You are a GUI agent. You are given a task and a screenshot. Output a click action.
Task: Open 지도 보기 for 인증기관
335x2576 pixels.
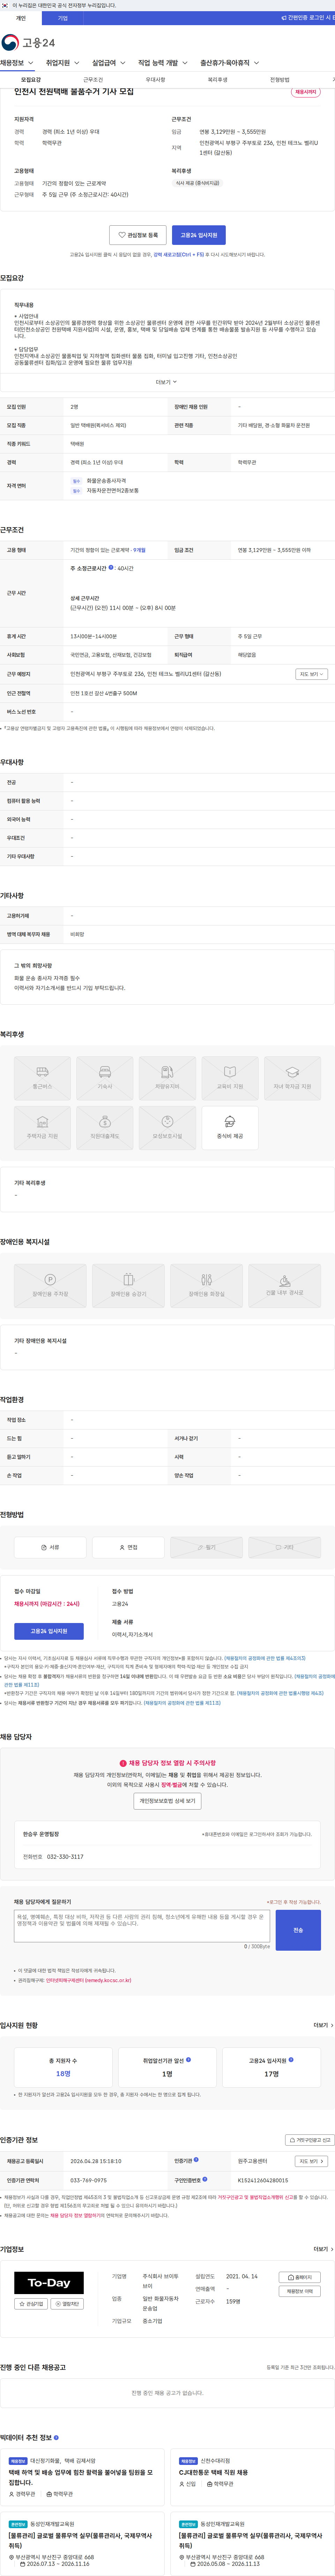pos(311,2161)
